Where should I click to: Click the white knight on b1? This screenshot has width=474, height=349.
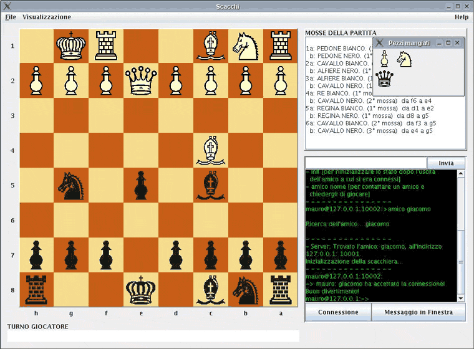pyautogui.click(x=245, y=45)
